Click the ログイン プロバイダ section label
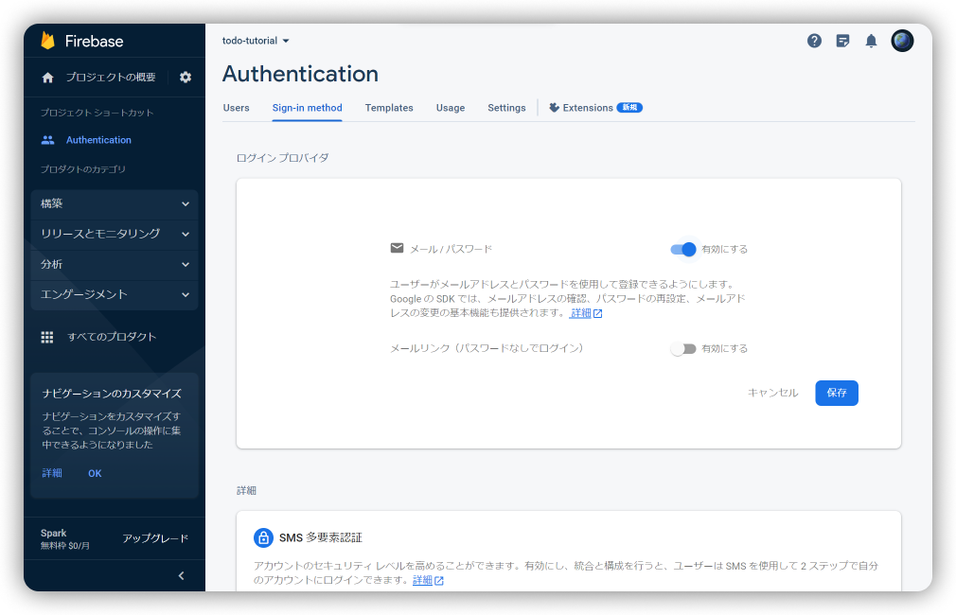This screenshot has width=956, height=615. click(x=282, y=158)
